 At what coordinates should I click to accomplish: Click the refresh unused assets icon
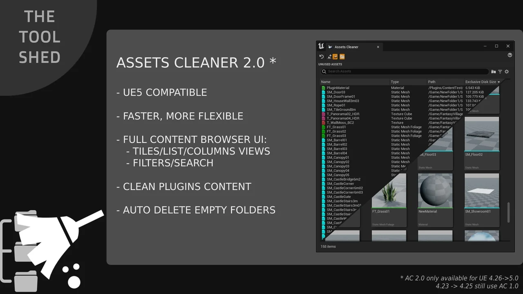322,57
